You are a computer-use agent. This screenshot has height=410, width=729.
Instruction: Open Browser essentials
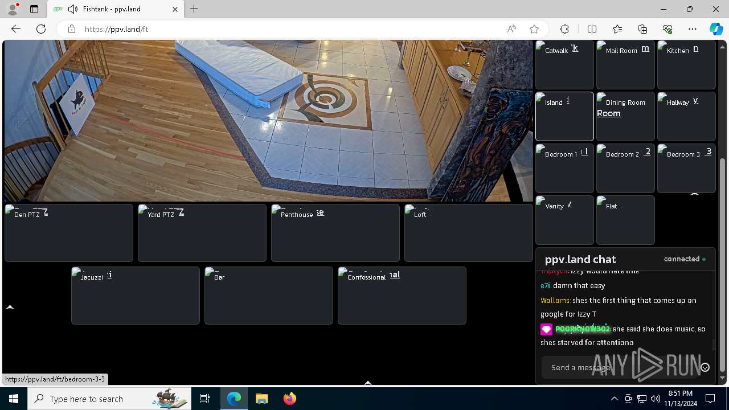[x=667, y=29]
